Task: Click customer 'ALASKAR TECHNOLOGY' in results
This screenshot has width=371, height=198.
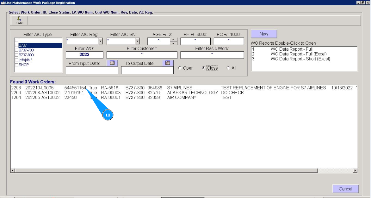Action: (192, 93)
